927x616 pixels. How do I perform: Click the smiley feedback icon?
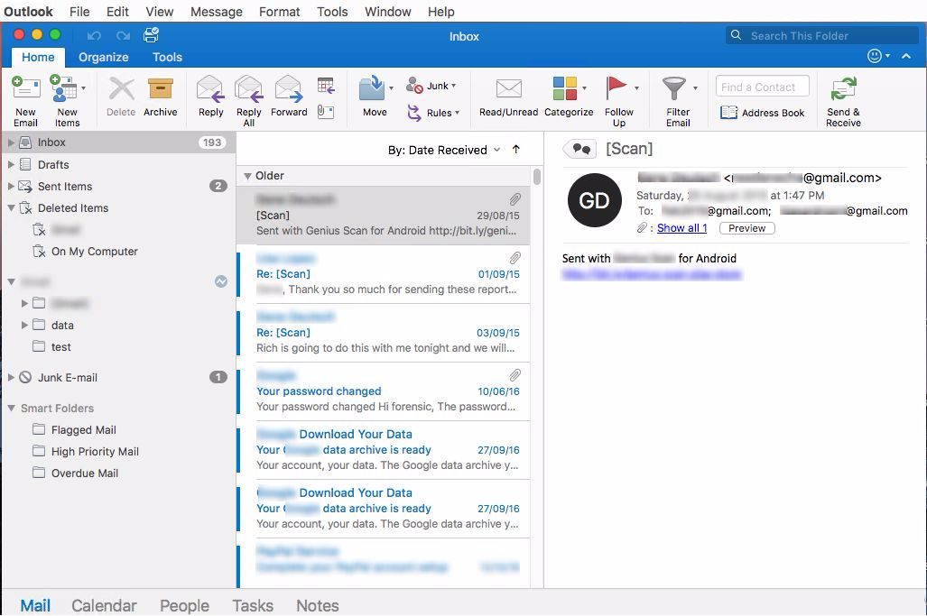875,56
